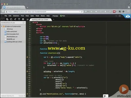Open the tab groups grid icon
Image resolution: width=131 pixels, height=98 pixels.
click(x=129, y=7)
